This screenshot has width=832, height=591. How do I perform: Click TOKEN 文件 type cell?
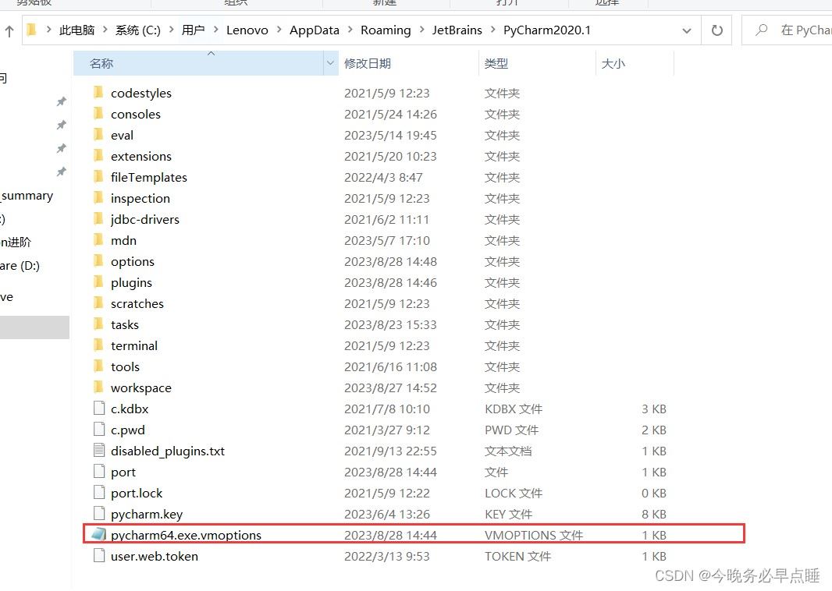click(x=517, y=556)
